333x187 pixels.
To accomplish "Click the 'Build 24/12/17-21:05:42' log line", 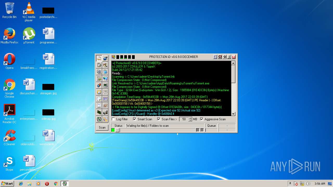I will 127,70.
